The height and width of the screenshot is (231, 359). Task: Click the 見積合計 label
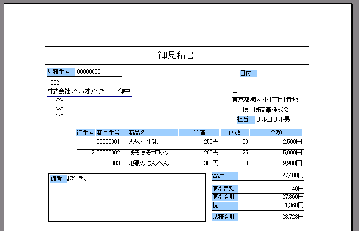(x=225, y=217)
